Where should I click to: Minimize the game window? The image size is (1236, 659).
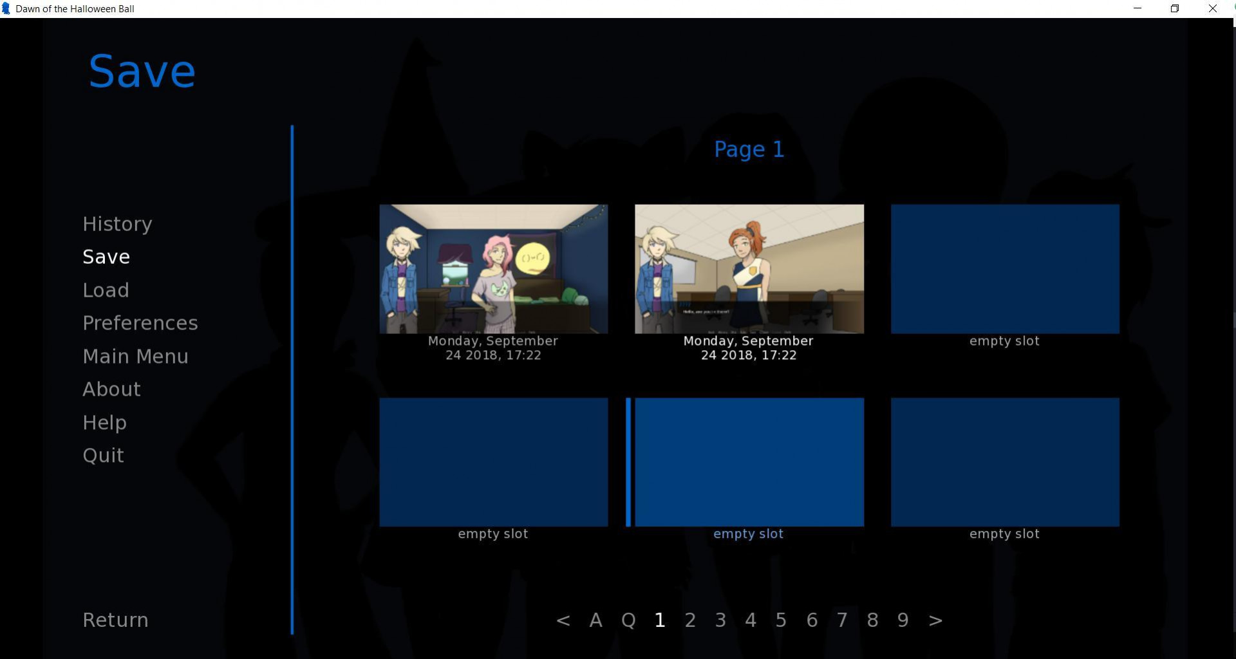tap(1138, 8)
